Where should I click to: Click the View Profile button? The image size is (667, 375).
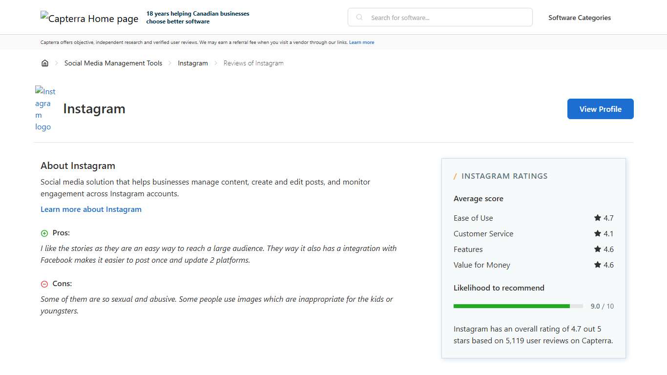(x=600, y=109)
